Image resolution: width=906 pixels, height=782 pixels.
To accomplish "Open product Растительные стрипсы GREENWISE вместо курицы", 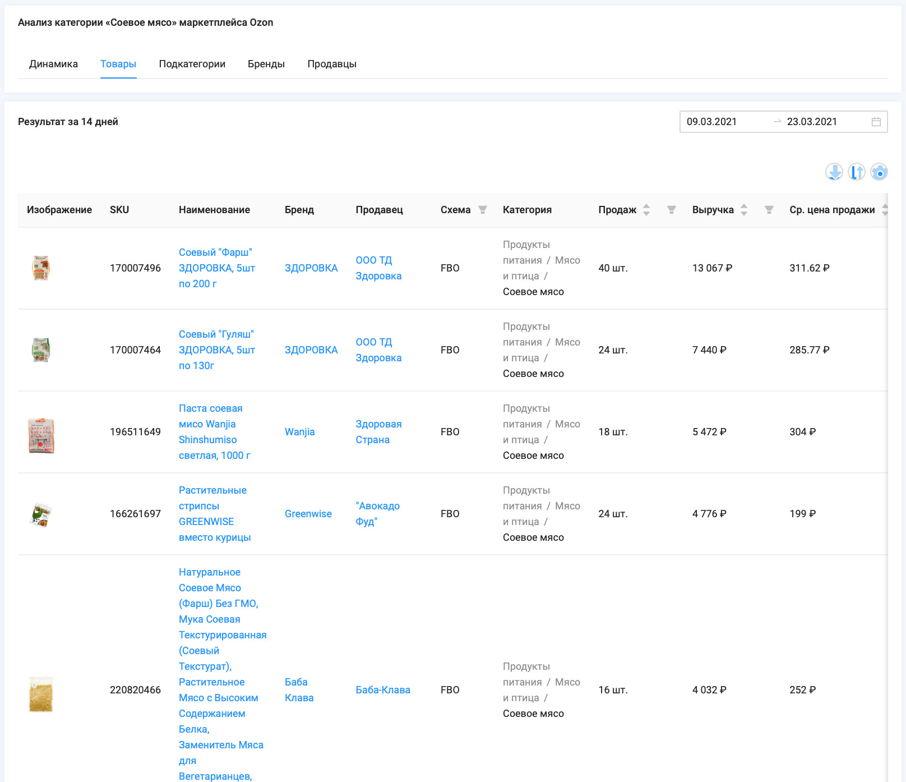I will [215, 514].
